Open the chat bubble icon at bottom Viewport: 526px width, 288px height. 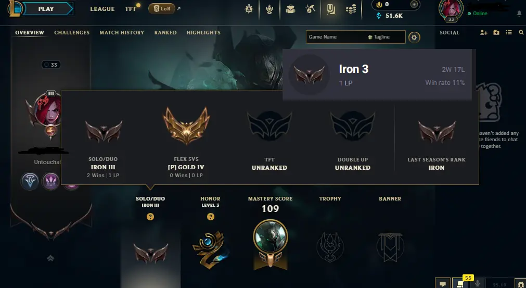pos(442,284)
